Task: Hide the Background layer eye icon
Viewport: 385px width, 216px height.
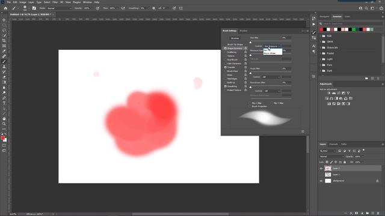Action: coord(321,181)
